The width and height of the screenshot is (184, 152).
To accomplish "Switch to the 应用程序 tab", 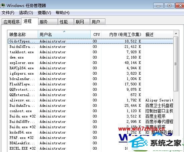I will pos(11,22).
